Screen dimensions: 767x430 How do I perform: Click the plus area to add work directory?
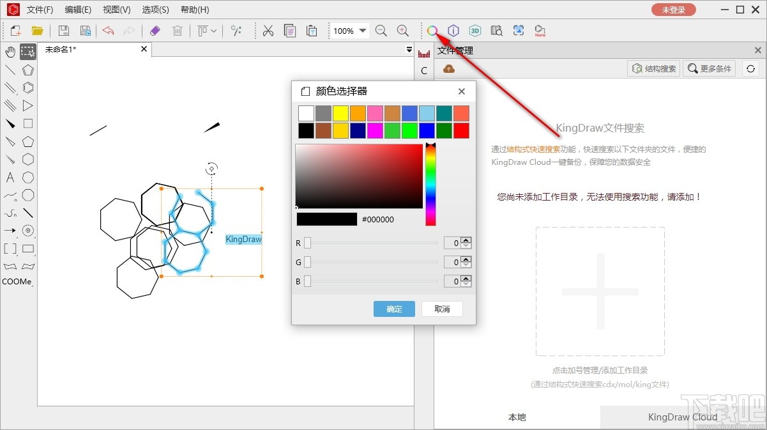(x=600, y=291)
